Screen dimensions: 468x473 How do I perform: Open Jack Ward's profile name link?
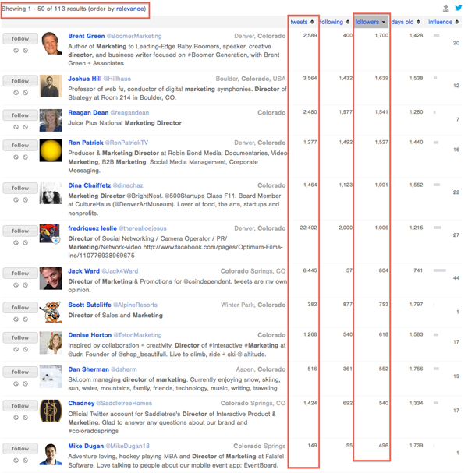click(83, 271)
